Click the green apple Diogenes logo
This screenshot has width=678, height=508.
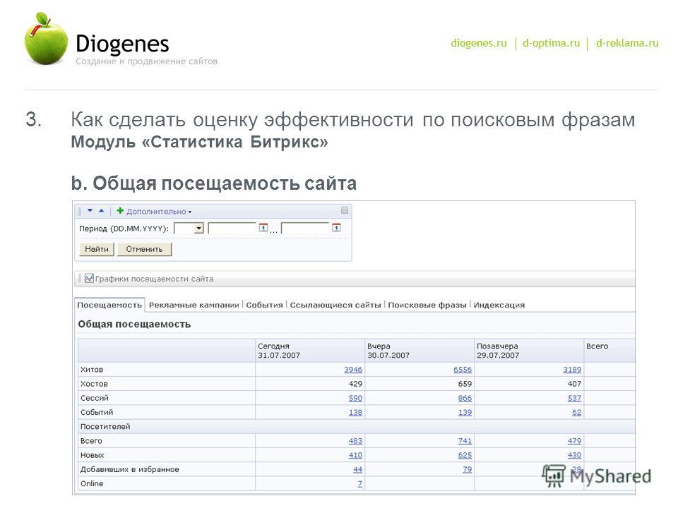tap(47, 39)
